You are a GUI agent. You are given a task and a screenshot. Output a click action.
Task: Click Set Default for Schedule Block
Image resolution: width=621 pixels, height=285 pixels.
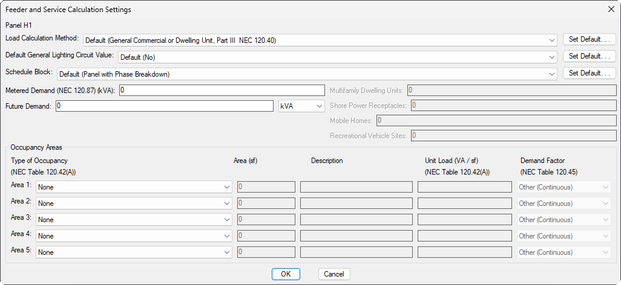pos(589,73)
